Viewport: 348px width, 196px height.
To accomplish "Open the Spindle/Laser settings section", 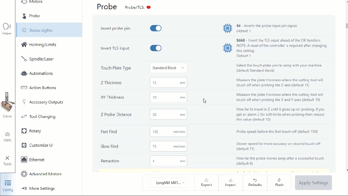I will click(41, 59).
